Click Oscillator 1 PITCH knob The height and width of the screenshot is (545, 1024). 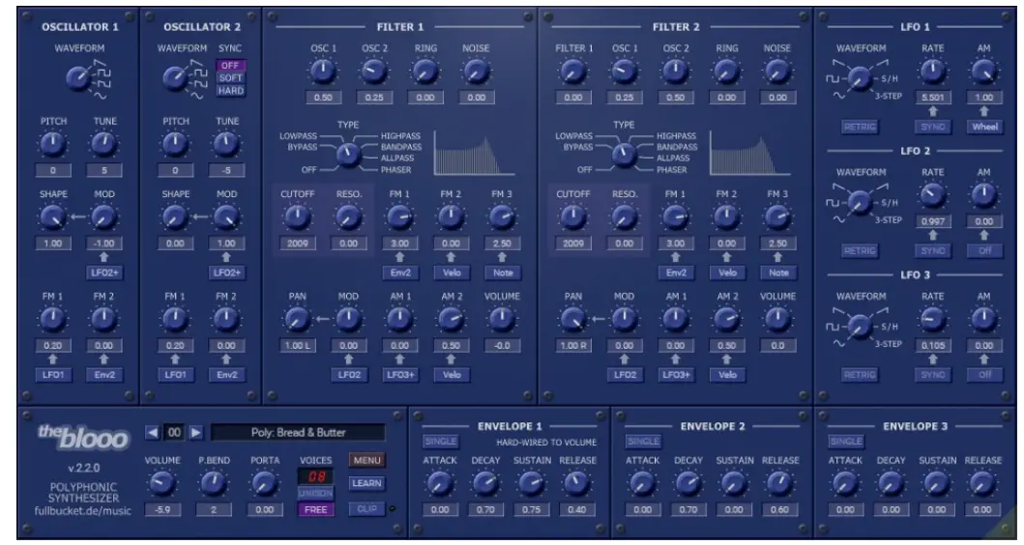tap(53, 144)
